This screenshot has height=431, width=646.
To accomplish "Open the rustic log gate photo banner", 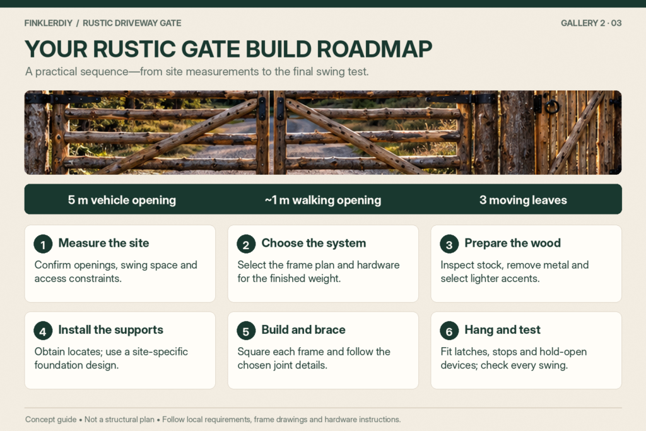I will tap(323, 133).
